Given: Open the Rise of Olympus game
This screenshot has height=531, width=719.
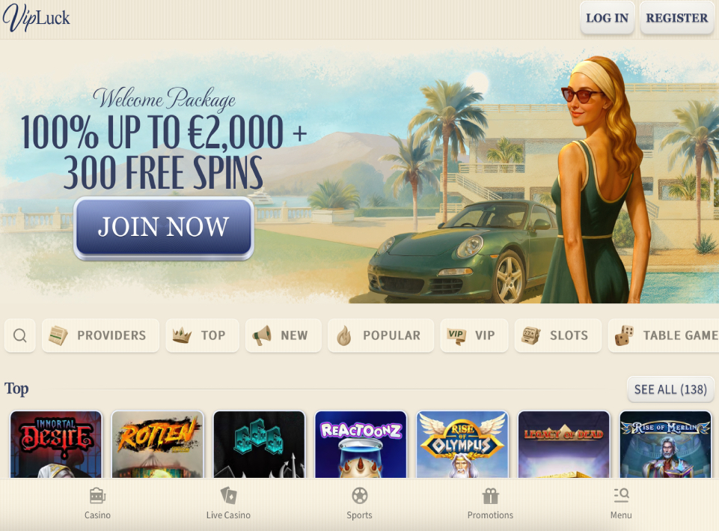Looking at the screenshot, I should pos(462,444).
